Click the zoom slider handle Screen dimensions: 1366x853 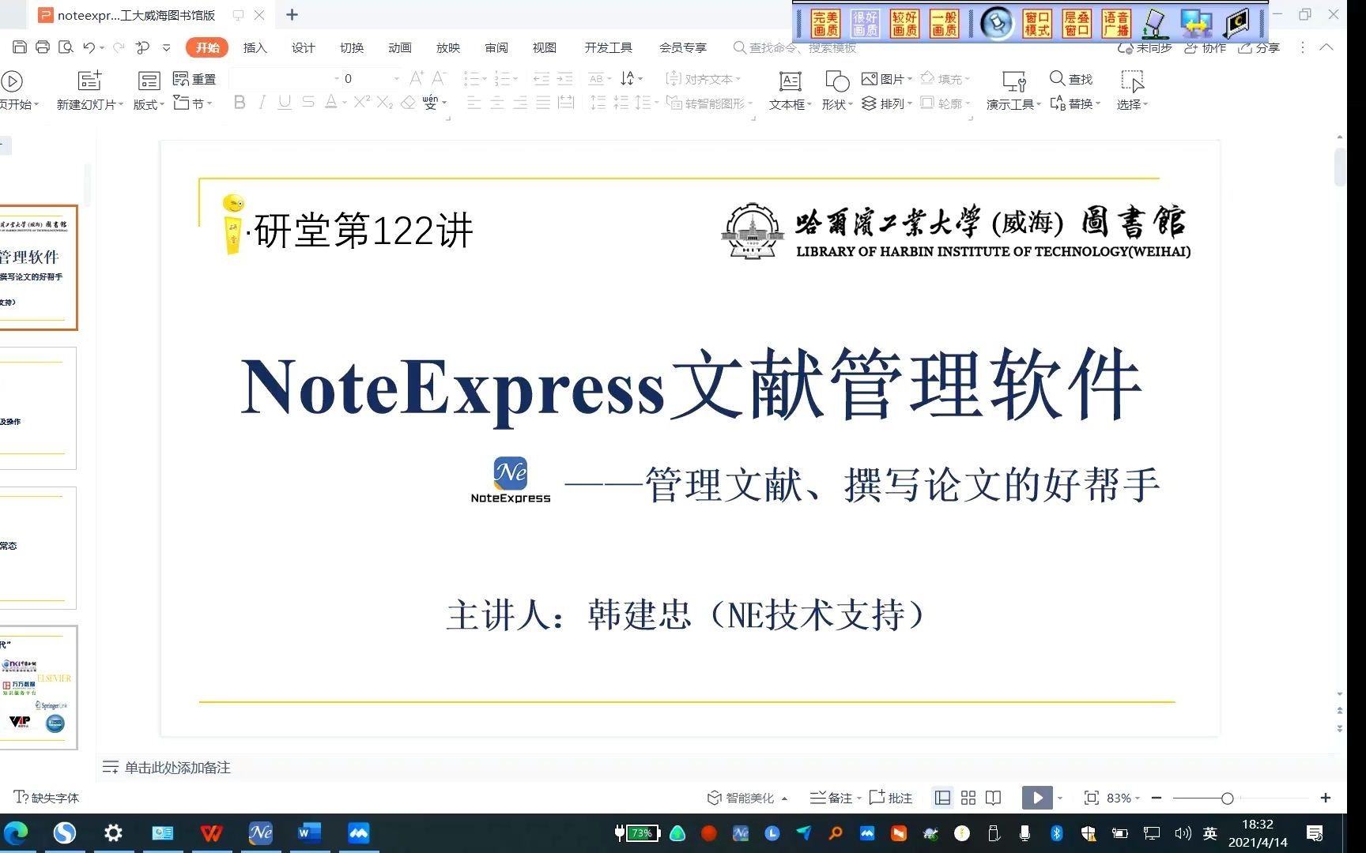(1227, 799)
